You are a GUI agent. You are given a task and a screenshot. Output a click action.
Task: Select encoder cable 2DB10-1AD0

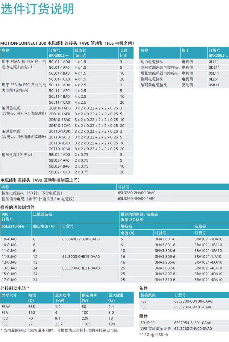coord(60,108)
